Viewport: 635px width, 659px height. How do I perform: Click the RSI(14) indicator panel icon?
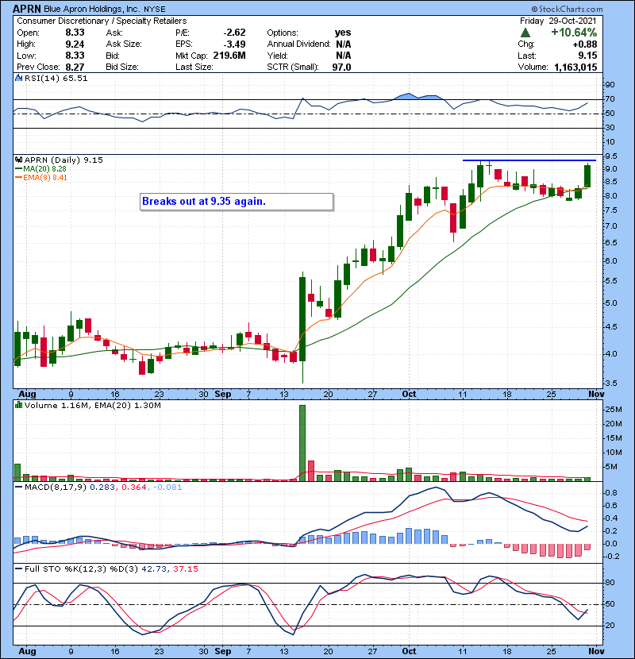coord(18,78)
